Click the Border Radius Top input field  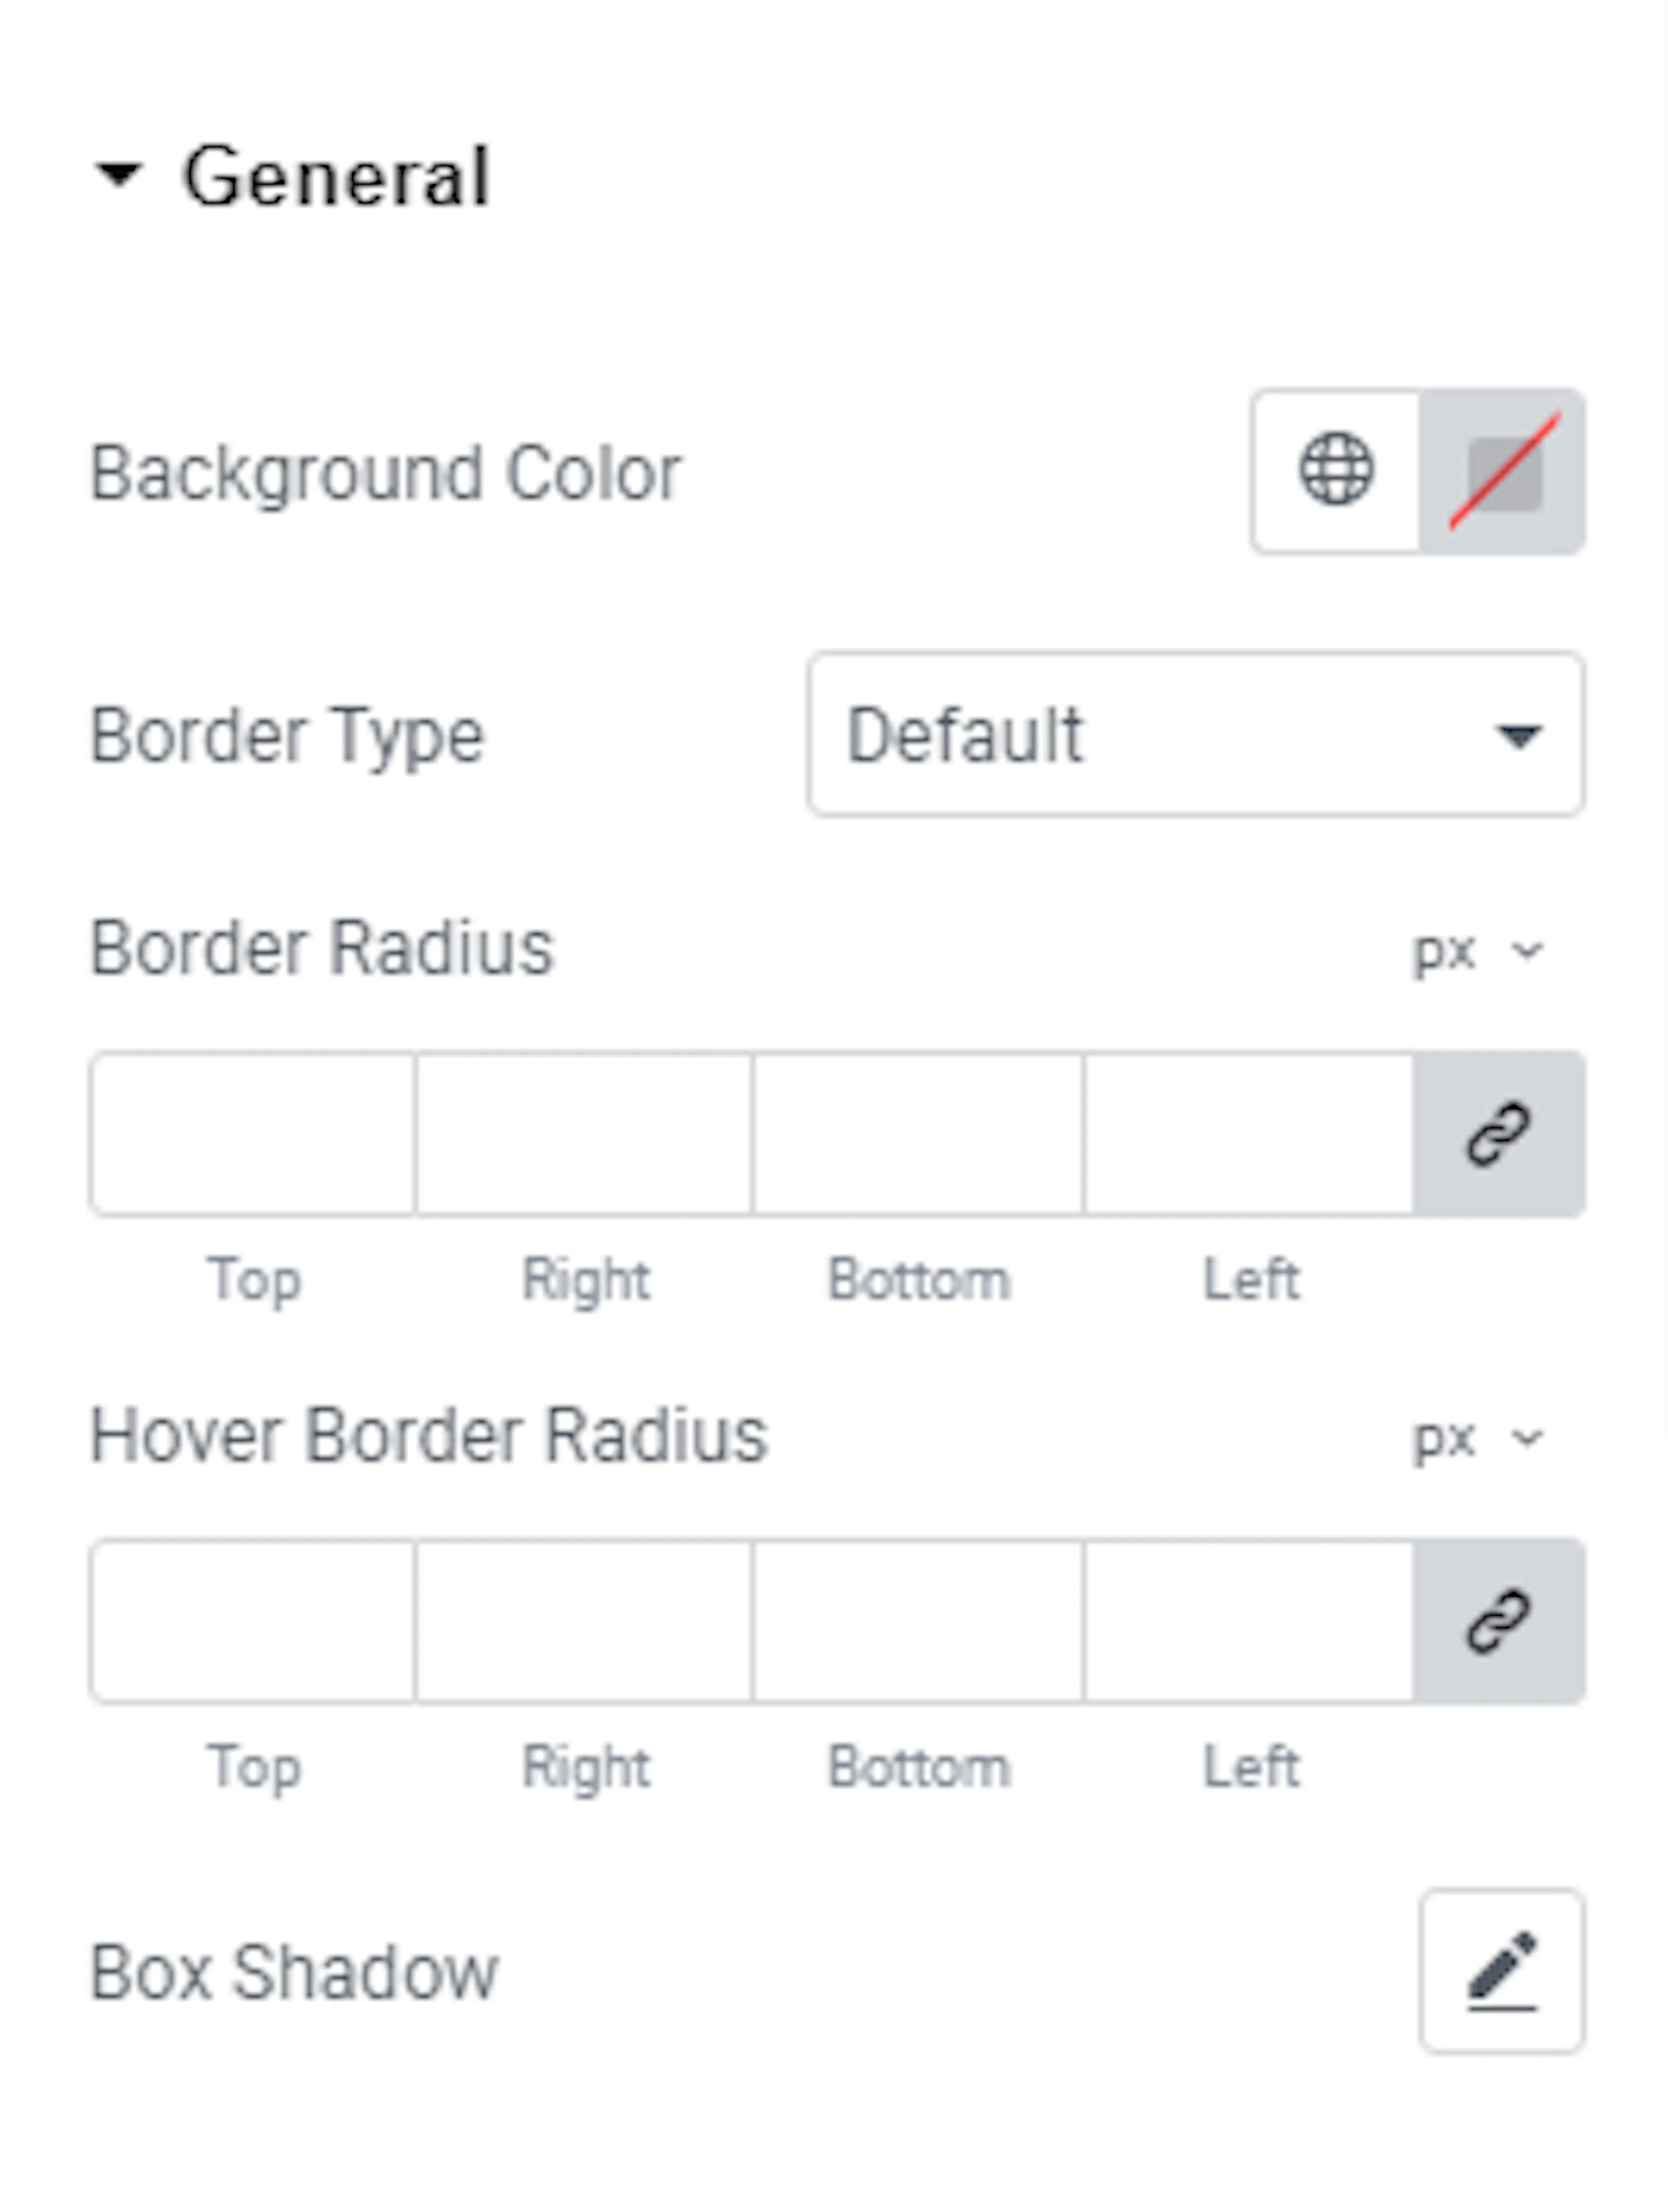pyautogui.click(x=253, y=1133)
